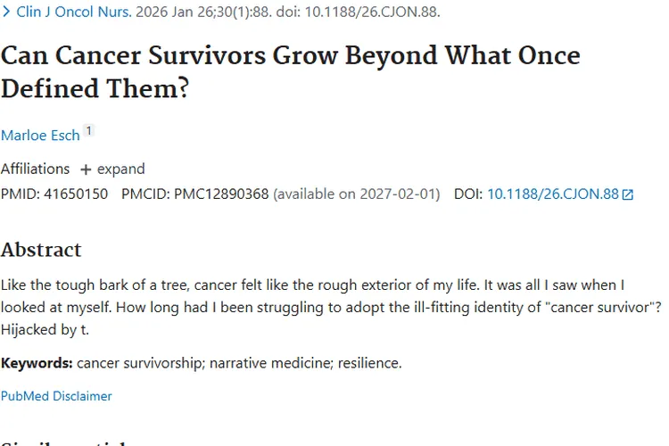Open the Clin J Oncol Nurs journal link
This screenshot has width=669, height=446.
[73, 12]
